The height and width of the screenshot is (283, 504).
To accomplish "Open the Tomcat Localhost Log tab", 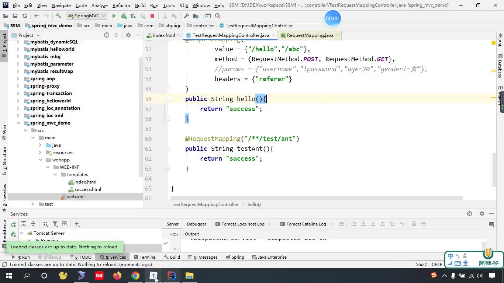I will [x=243, y=224].
